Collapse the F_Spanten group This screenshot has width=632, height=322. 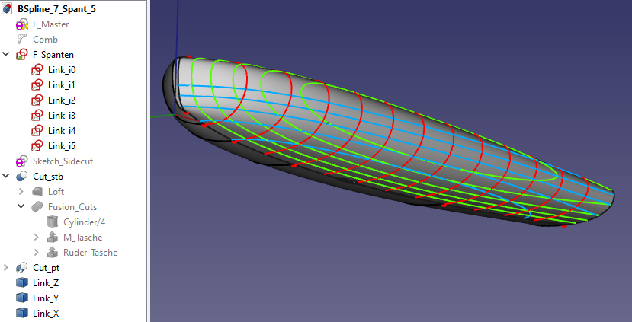coord(7,55)
